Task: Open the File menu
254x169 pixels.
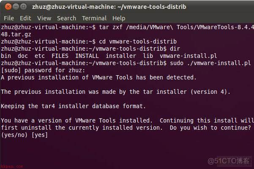Action: pos(9,18)
